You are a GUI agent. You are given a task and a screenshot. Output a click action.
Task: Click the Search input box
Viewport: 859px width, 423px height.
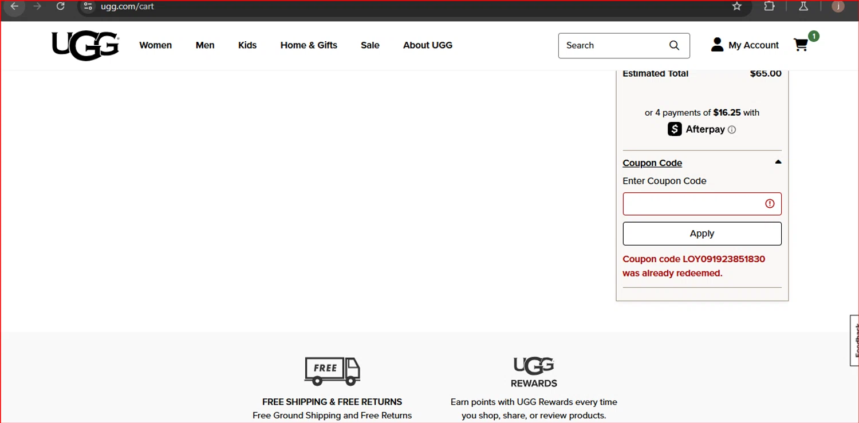(624, 45)
